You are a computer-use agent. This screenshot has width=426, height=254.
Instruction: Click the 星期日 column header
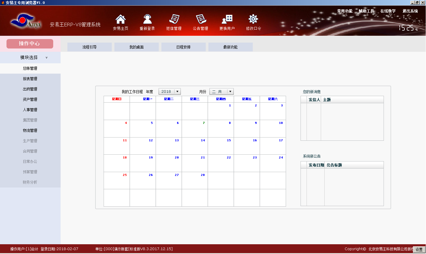117,99
